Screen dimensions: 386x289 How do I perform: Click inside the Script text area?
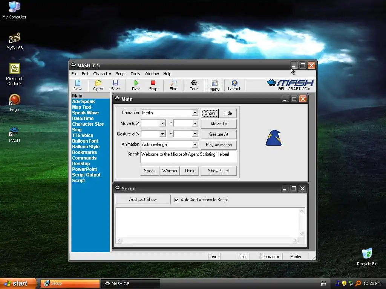pyautogui.click(x=208, y=222)
